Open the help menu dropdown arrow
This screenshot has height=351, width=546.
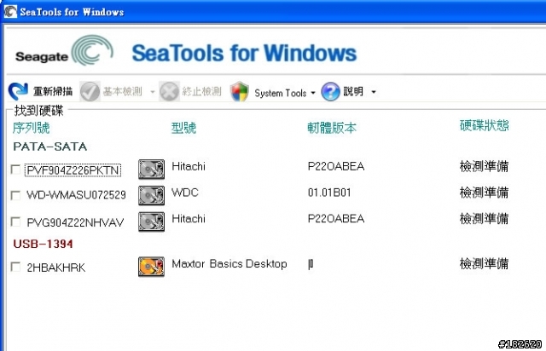(374, 92)
